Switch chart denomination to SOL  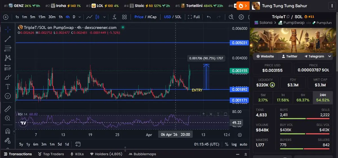pyautogui.click(x=178, y=17)
